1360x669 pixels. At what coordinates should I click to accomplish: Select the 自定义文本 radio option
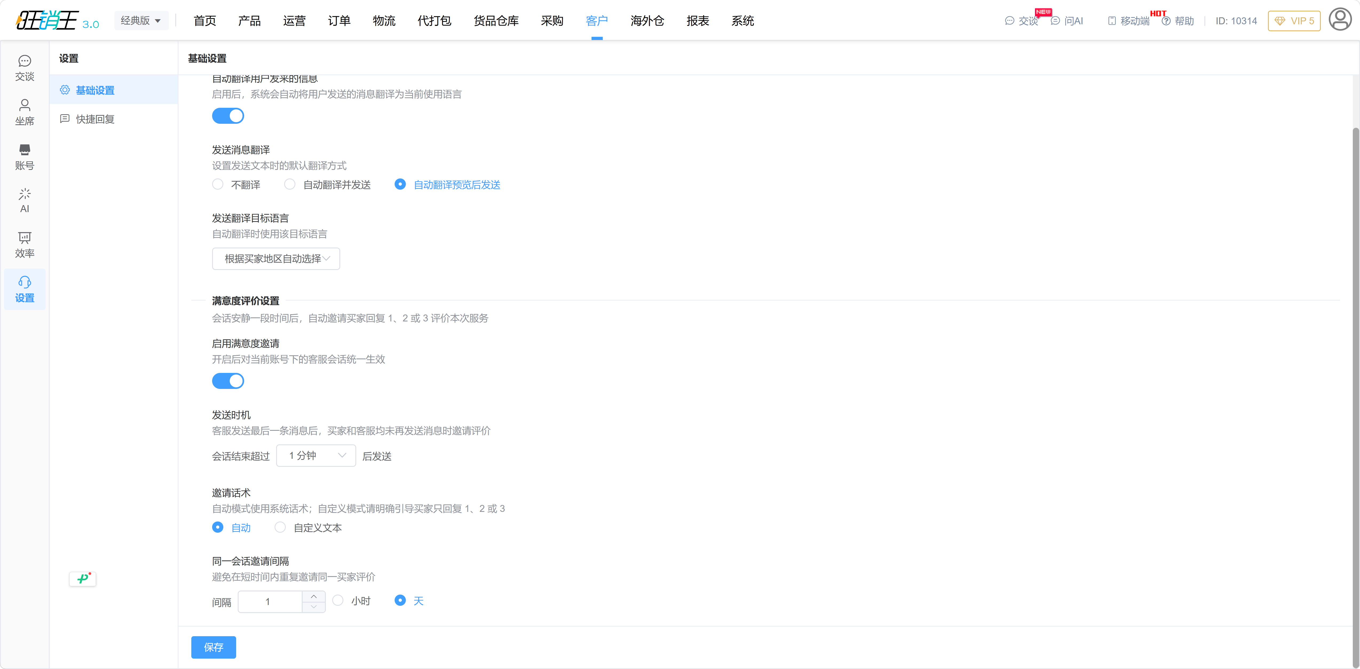pos(308,528)
